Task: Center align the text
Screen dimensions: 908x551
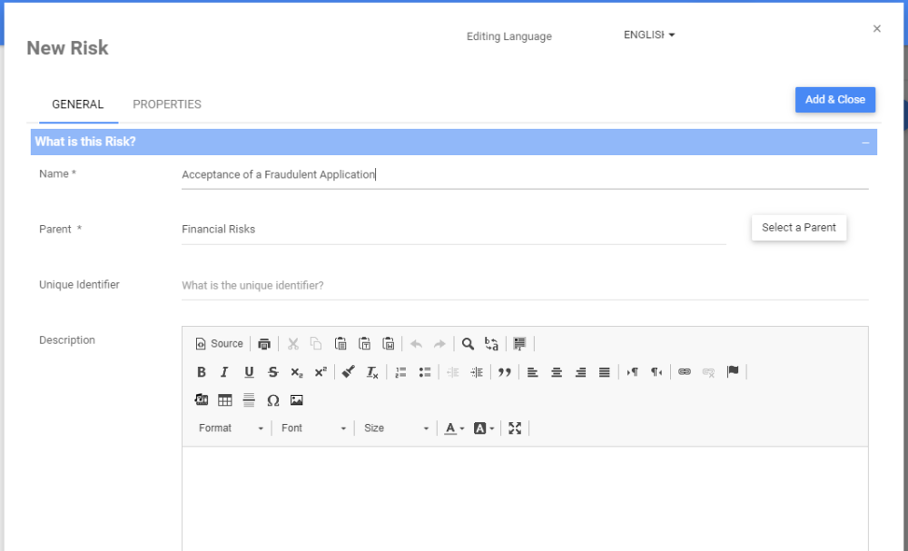Action: point(557,372)
